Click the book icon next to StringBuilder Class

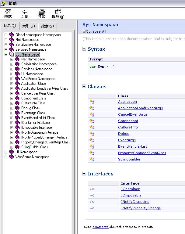point(17,147)
